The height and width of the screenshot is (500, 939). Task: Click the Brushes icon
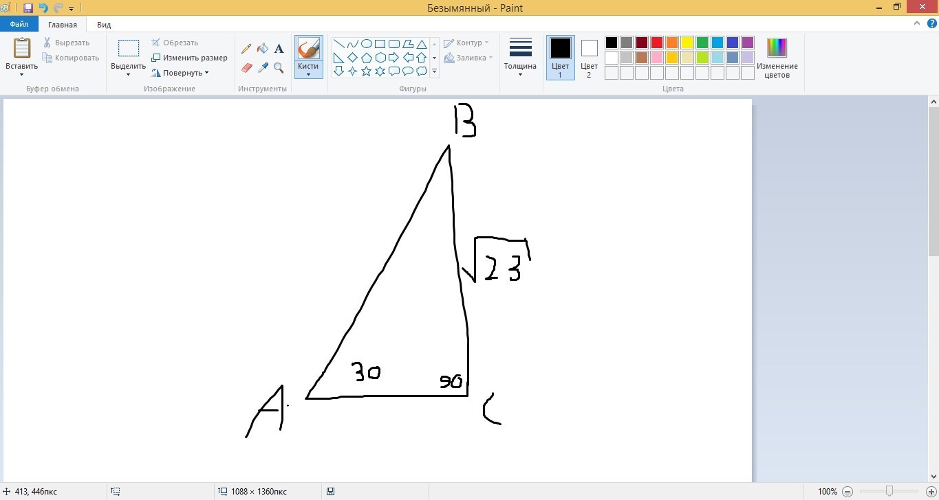pos(309,48)
